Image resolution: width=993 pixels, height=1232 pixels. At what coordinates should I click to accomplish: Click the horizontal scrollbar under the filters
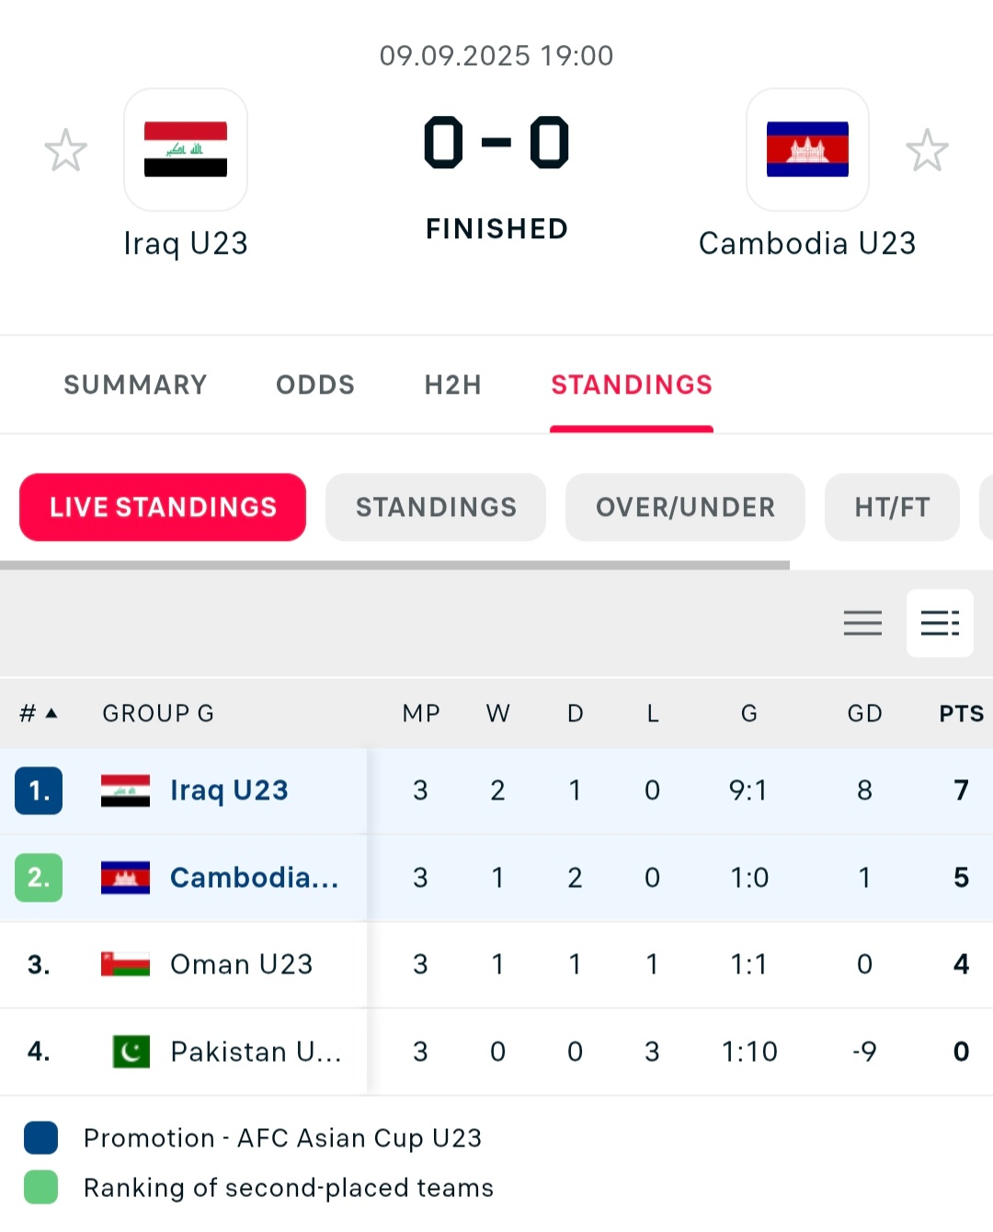[394, 565]
